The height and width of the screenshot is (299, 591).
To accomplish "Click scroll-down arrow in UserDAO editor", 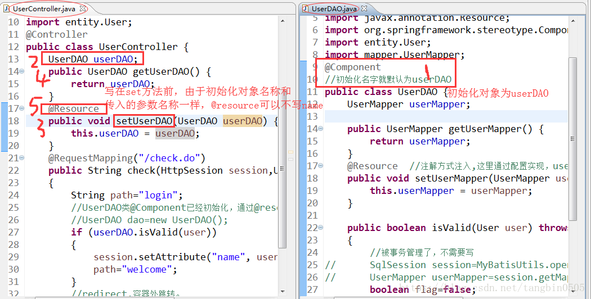I will 572,292.
